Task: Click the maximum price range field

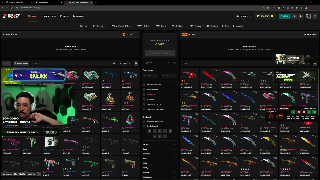Action: (169, 76)
